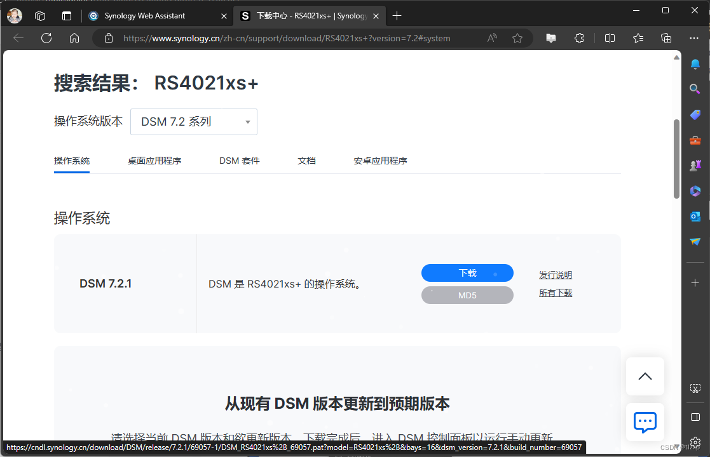Click scrollbar up arrow

click(x=676, y=57)
